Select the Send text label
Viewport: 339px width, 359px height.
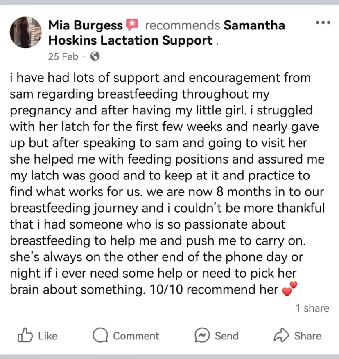click(227, 336)
